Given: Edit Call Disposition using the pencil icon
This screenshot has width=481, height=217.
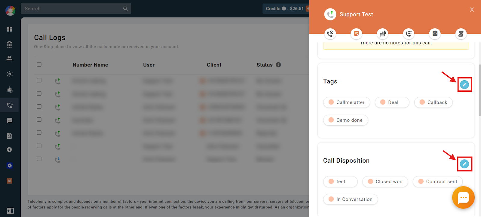Looking at the screenshot, I should pos(464,164).
